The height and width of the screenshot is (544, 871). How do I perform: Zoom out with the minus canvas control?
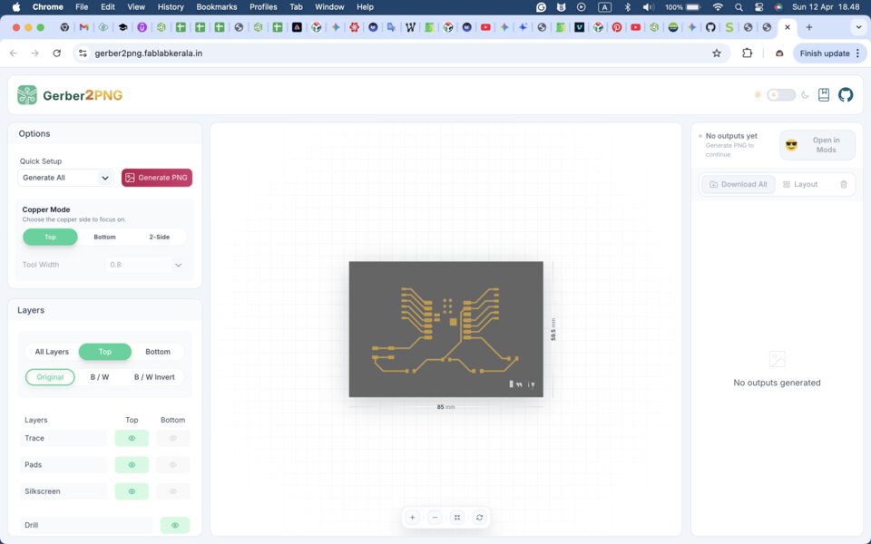click(435, 518)
